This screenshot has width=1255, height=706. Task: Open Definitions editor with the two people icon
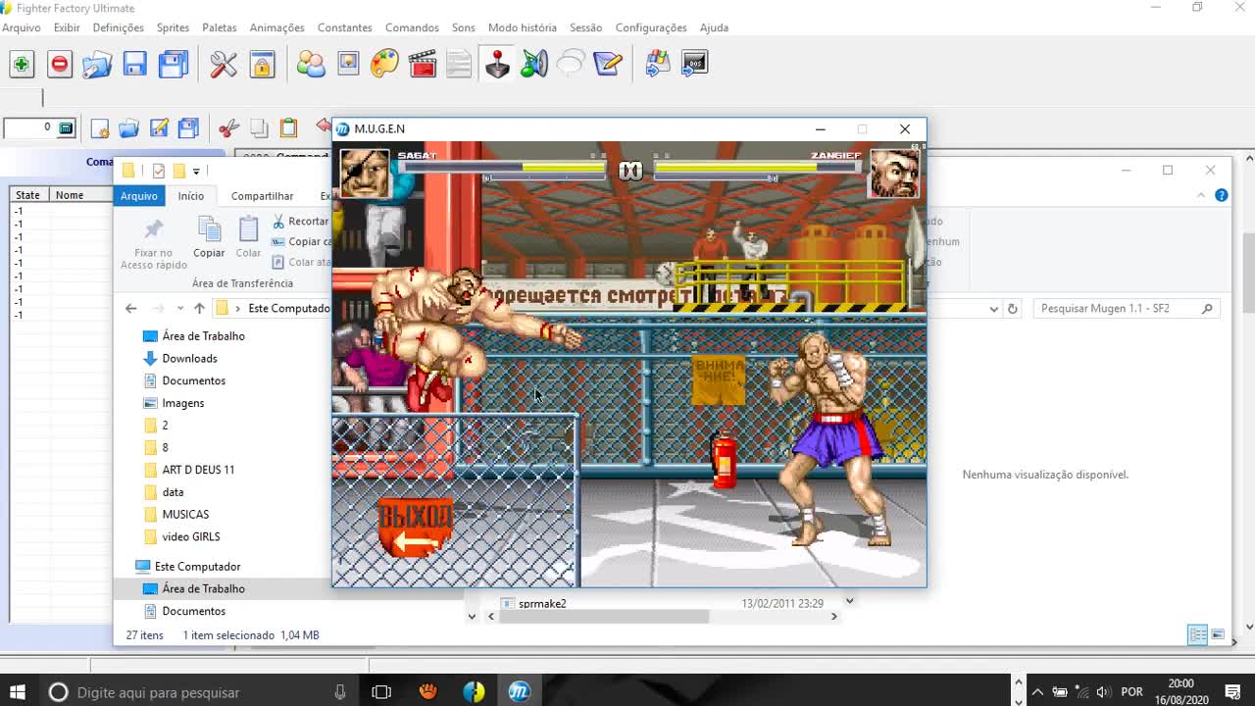(x=311, y=65)
